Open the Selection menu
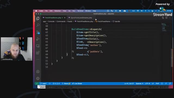Viewport: 174px width, 98px height. 58,11
